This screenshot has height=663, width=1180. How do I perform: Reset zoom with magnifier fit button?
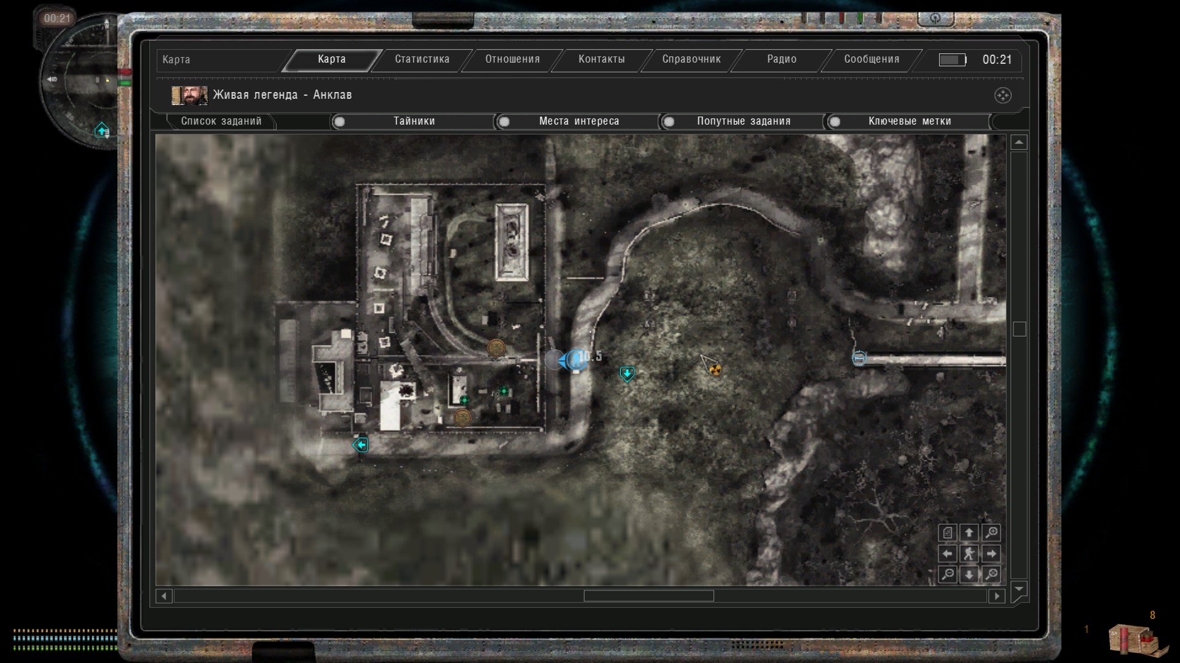tap(991, 575)
